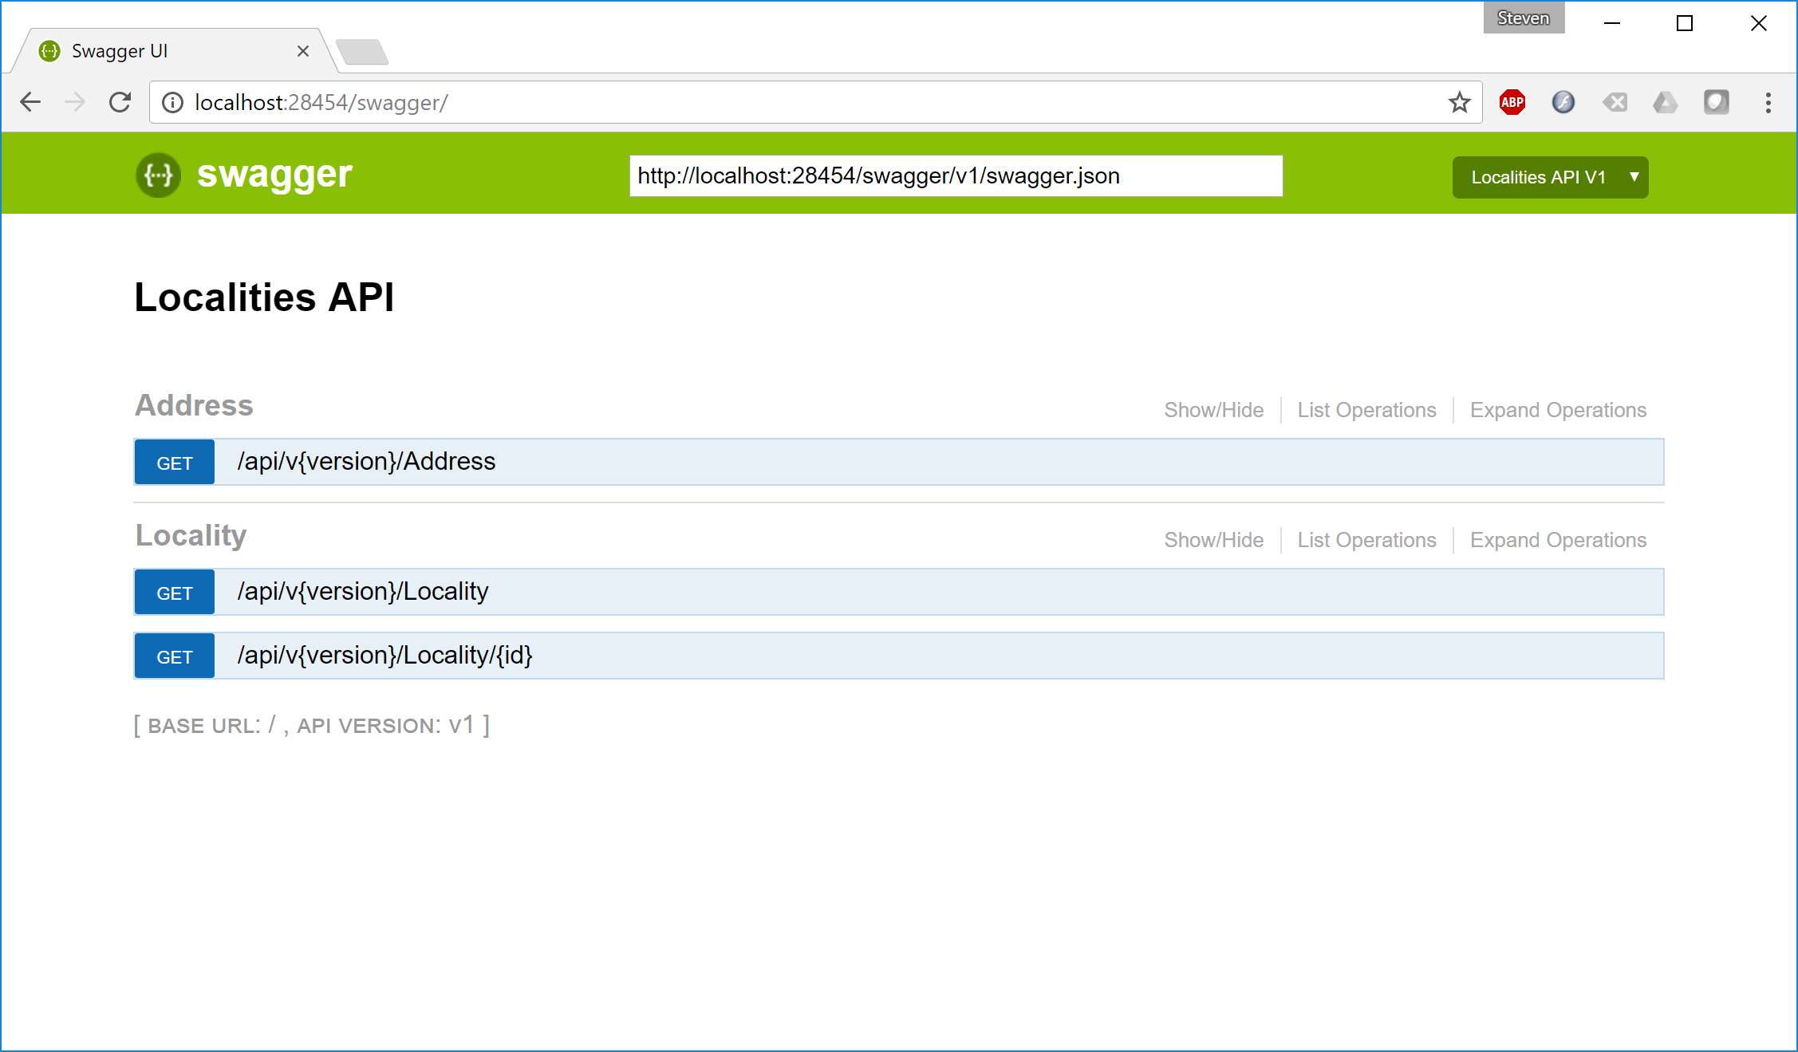This screenshot has width=1798, height=1052.
Task: Click the Locality section heading link
Action: [191, 535]
